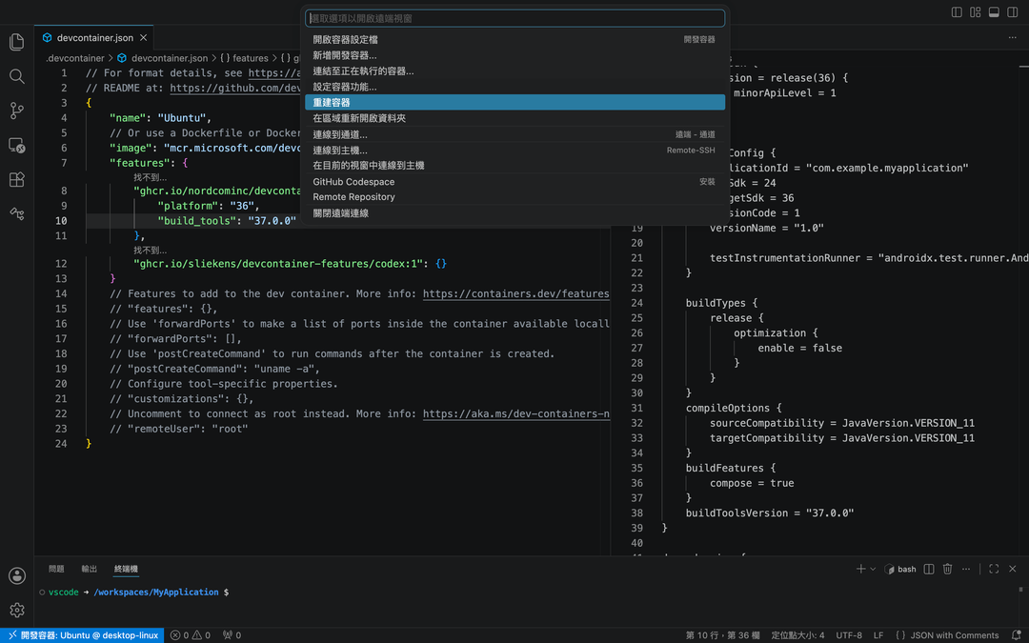
Task: Close the devcontainer.json editor tab
Action: tap(143, 37)
